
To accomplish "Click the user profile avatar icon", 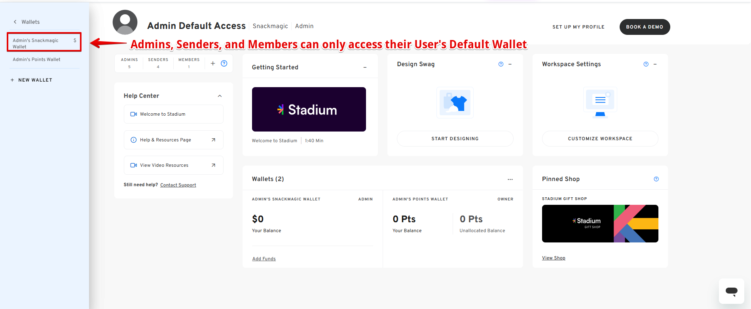I will pyautogui.click(x=125, y=22).
